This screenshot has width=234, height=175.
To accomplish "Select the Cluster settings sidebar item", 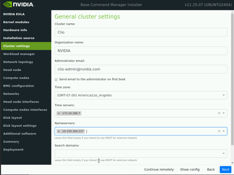I will [x=26, y=46].
